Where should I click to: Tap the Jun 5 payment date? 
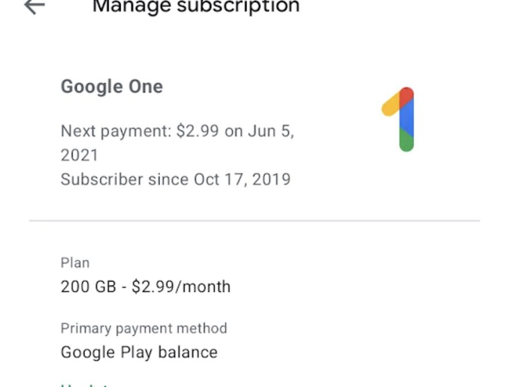tap(271, 131)
